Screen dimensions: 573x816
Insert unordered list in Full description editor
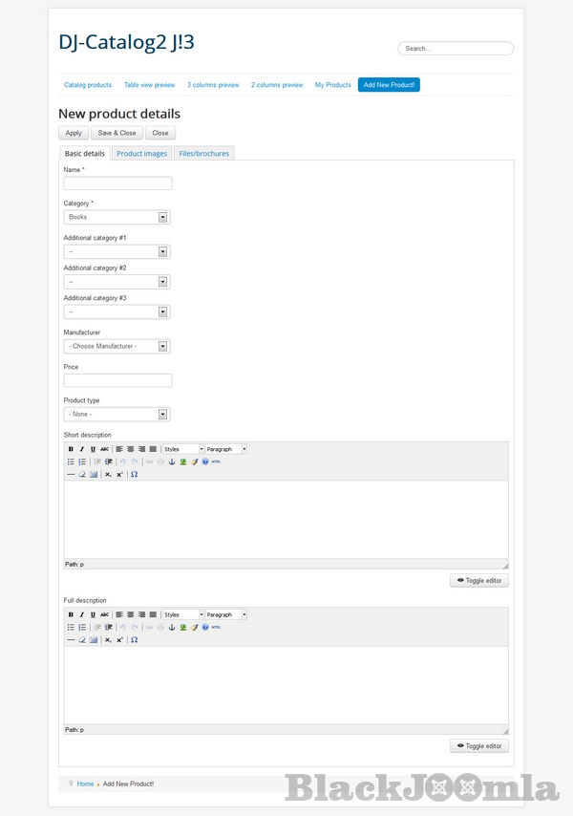click(71, 627)
